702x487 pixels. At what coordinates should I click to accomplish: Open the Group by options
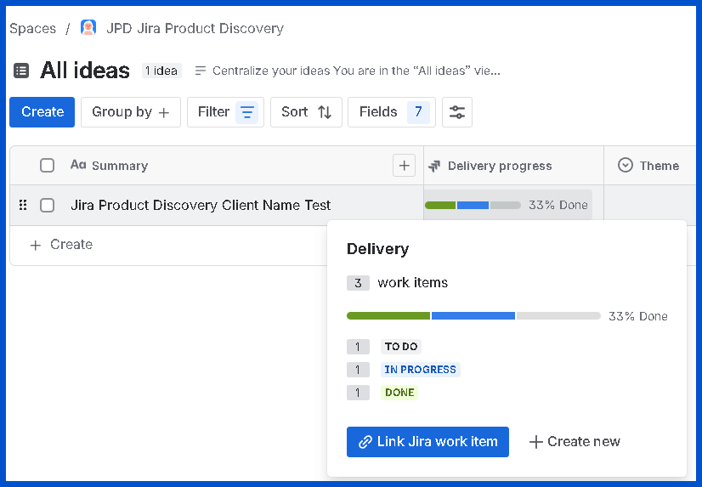point(131,112)
